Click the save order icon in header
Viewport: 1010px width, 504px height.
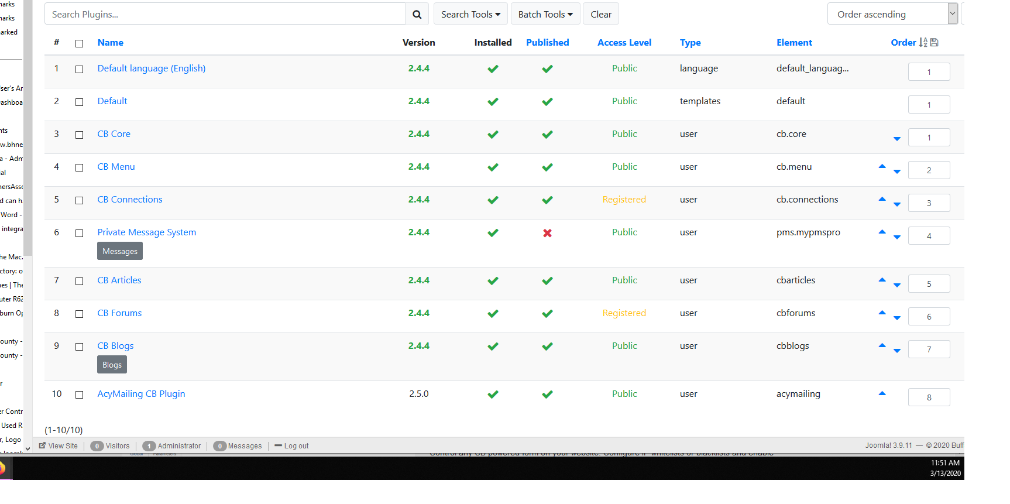tap(934, 42)
